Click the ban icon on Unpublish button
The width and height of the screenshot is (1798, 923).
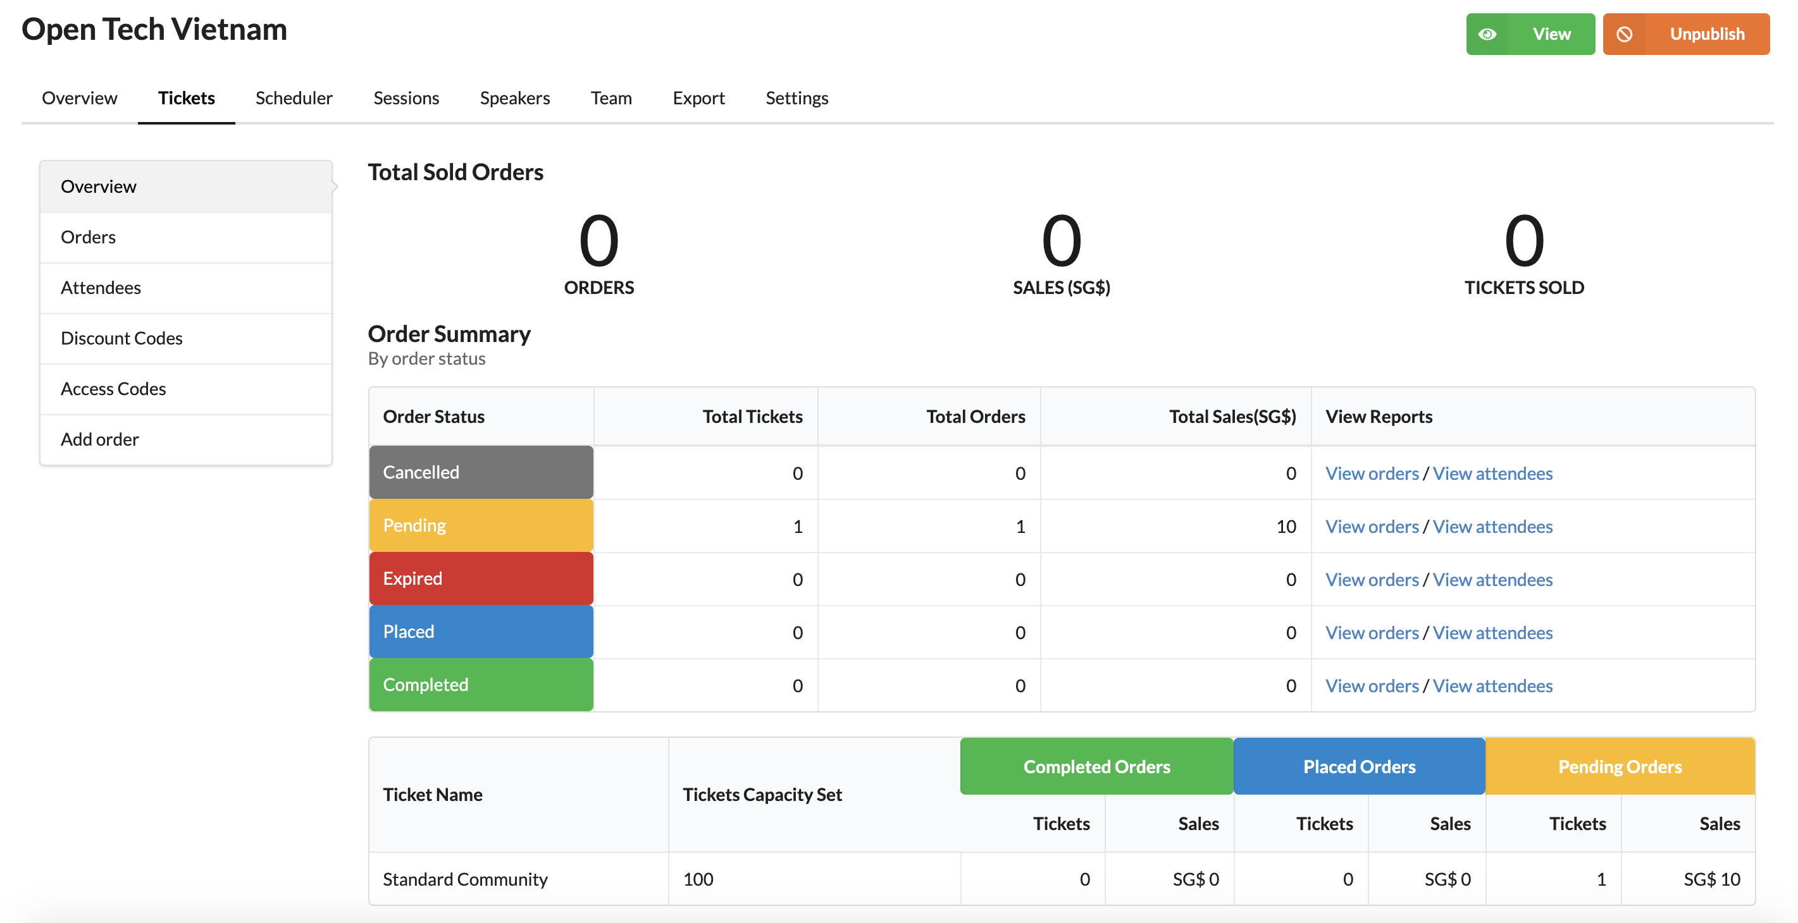pos(1624,34)
